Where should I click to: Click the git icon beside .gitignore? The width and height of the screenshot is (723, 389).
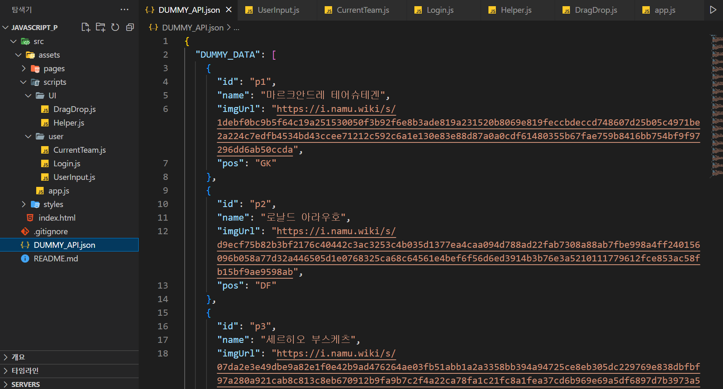(25, 231)
